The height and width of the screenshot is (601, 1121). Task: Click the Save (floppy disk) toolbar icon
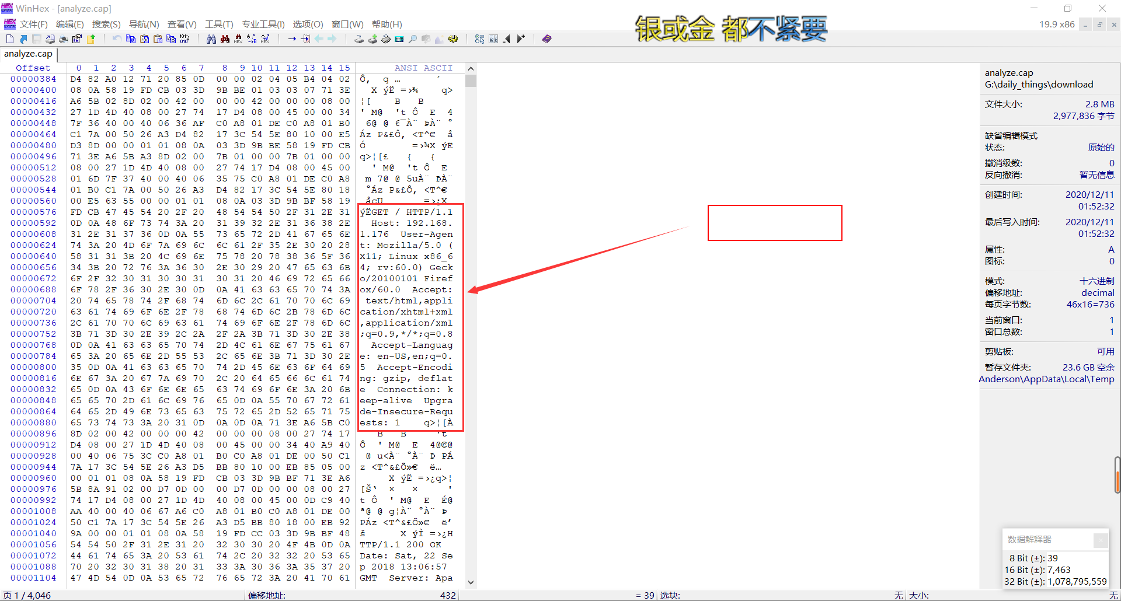[x=36, y=39]
